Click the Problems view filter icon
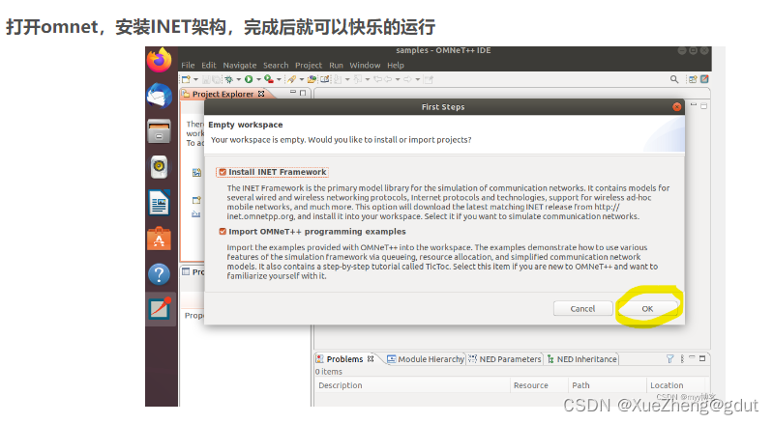This screenshot has width=773, height=424. pyautogui.click(x=670, y=359)
